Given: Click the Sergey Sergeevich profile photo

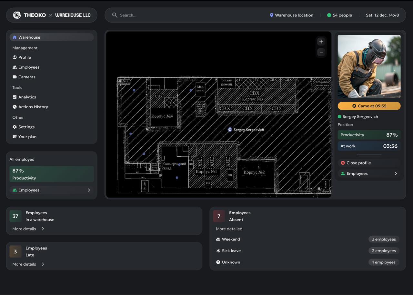Looking at the screenshot, I should pos(369,66).
